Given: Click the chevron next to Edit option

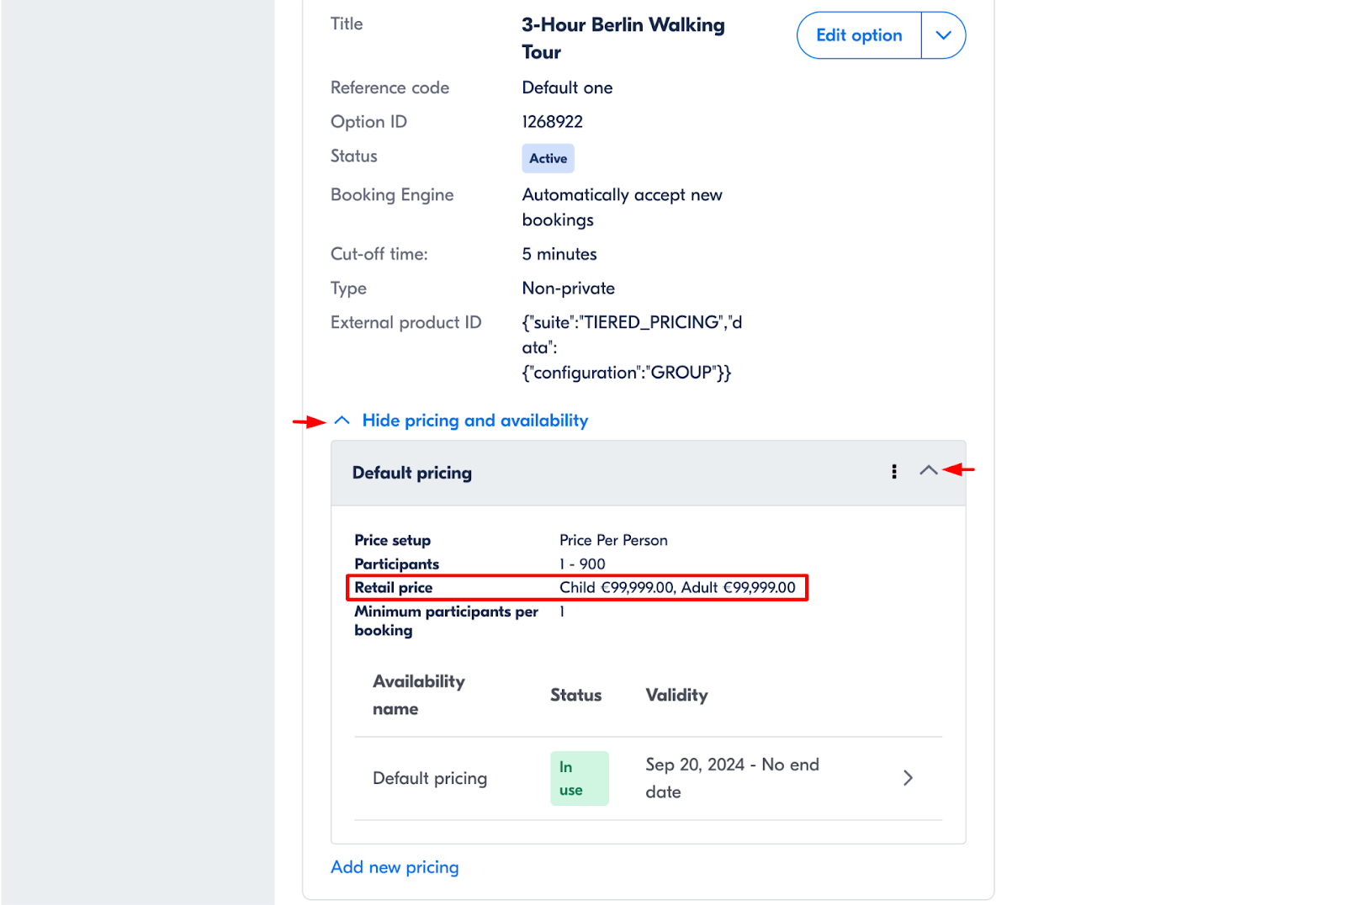Looking at the screenshot, I should pos(944,35).
